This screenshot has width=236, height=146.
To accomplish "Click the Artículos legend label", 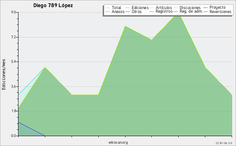I will 164,7.
